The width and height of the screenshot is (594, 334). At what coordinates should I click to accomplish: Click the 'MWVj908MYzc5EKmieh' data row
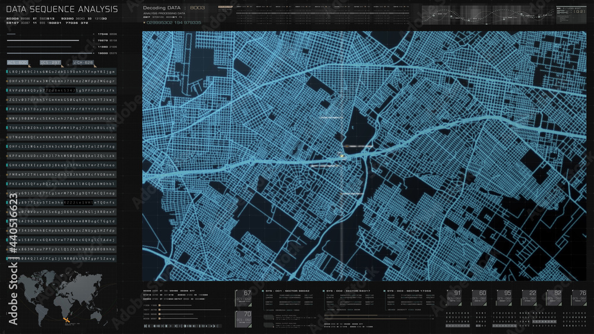tap(62, 119)
